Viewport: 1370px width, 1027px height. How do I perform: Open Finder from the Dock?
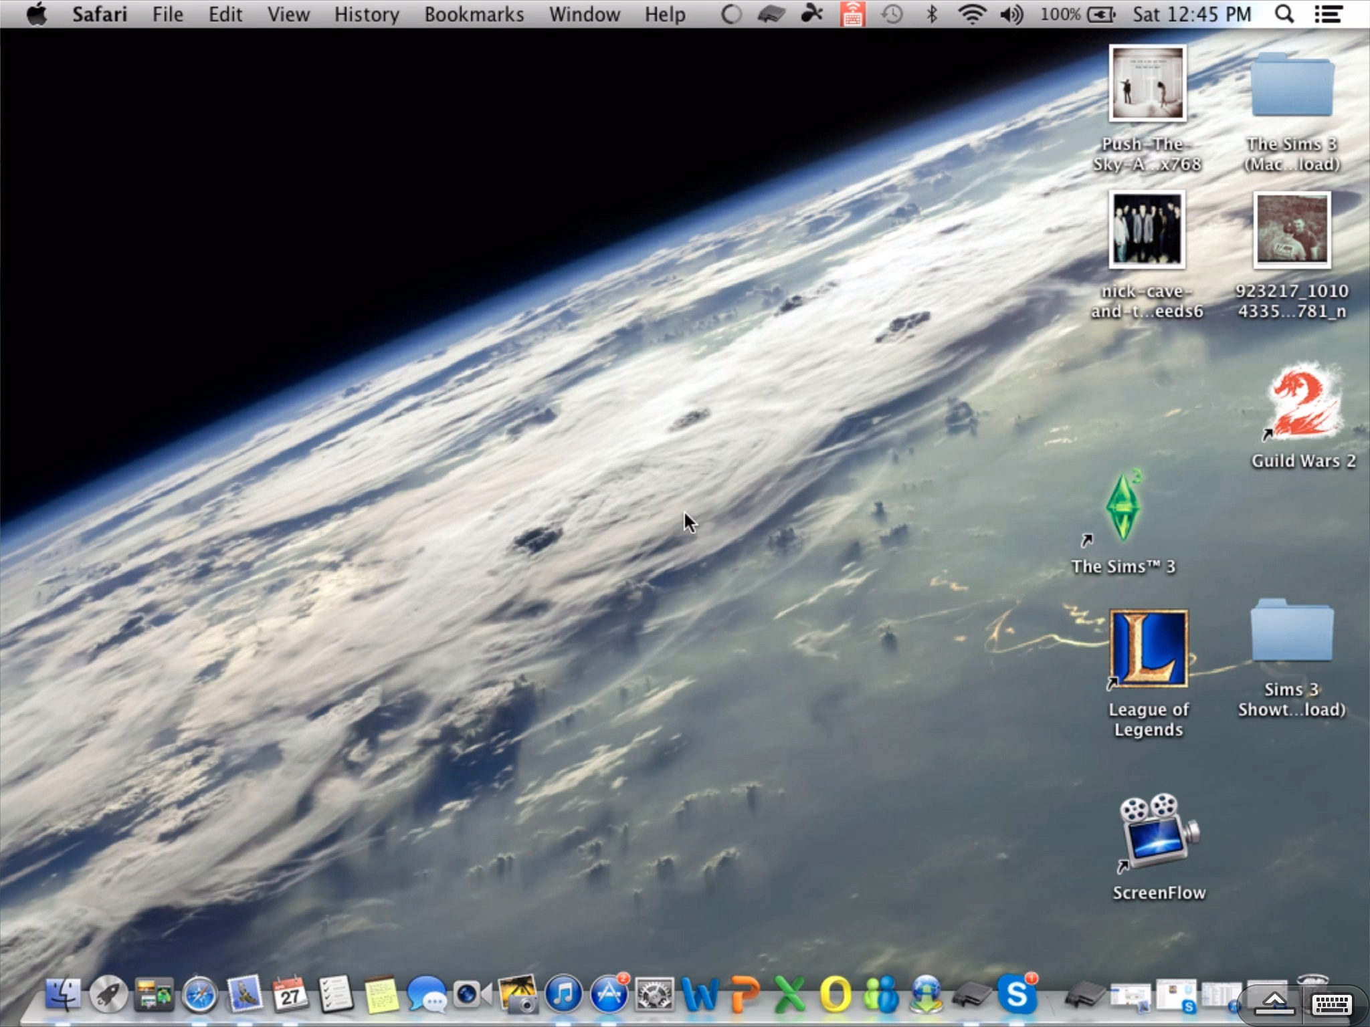(x=63, y=995)
